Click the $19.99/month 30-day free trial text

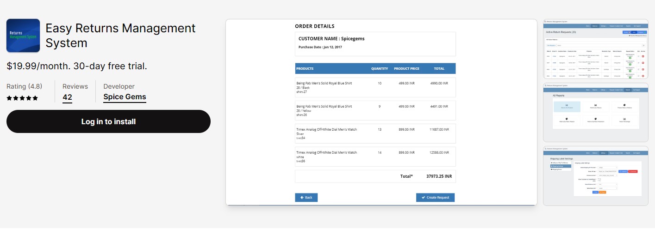[77, 66]
